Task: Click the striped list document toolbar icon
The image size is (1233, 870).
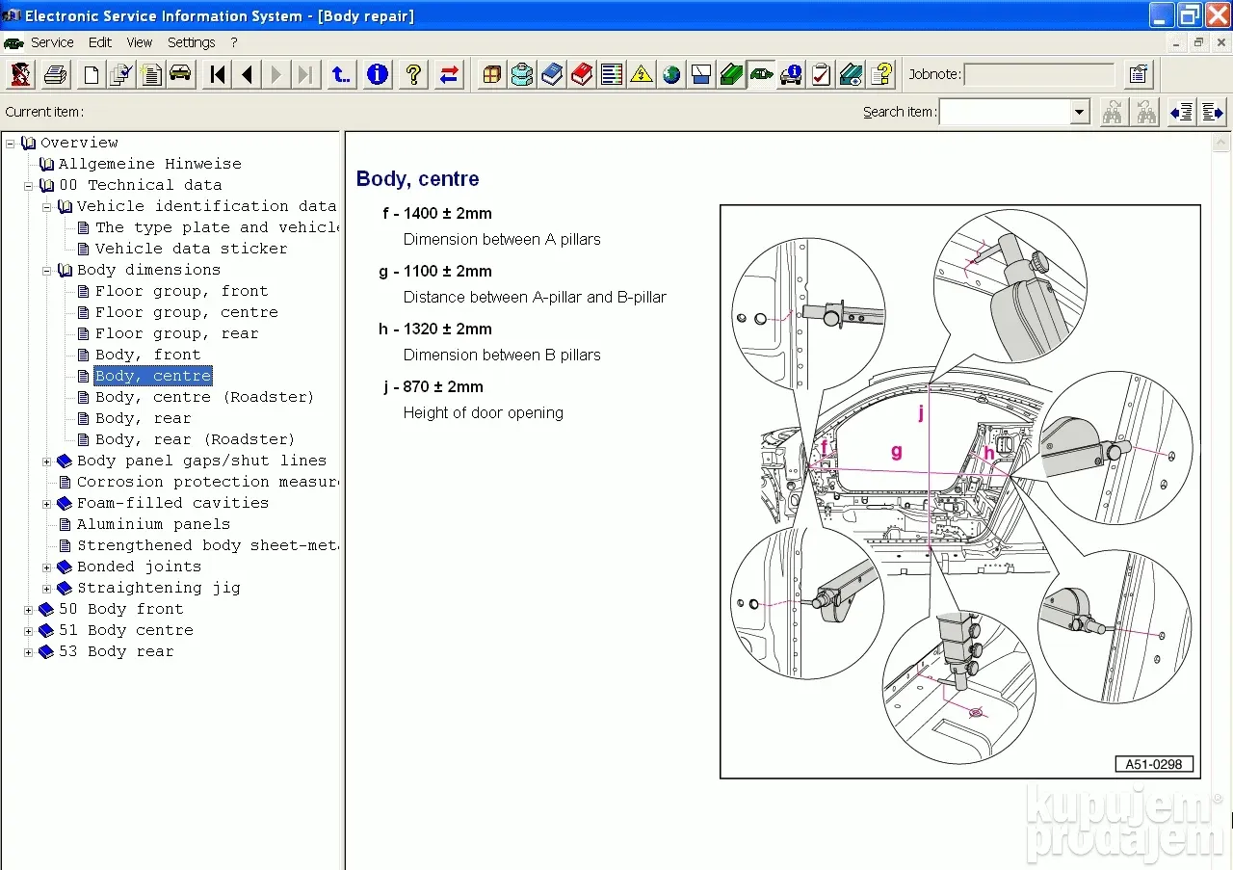Action: click(612, 74)
